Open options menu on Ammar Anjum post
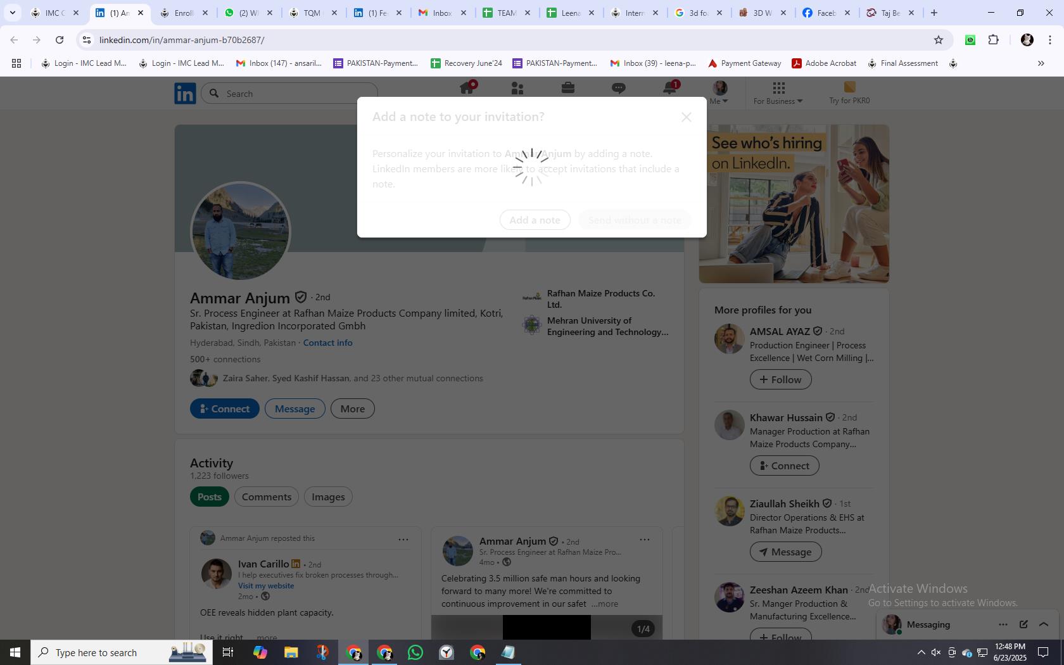1064x665 pixels. click(x=645, y=540)
